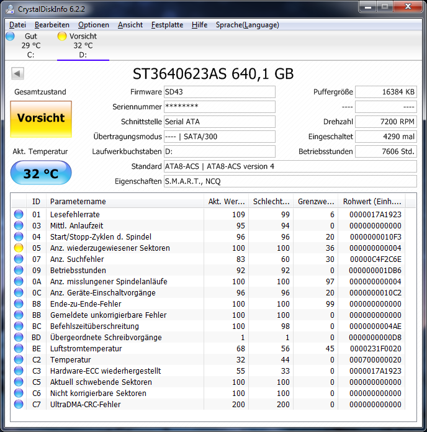Click the Übertragungsmodus field SATA/300
The width and height of the screenshot is (427, 432).
(x=220, y=137)
